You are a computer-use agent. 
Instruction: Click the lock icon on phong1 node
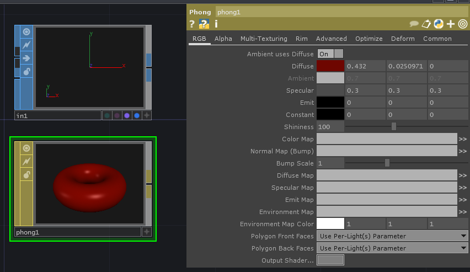pyautogui.click(x=26, y=174)
